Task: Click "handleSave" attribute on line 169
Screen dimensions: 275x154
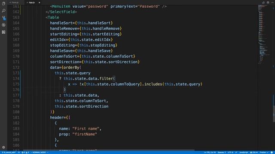Action: (61, 51)
